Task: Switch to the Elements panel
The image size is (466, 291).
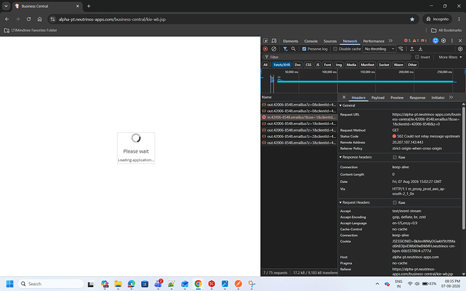Action: click(290, 41)
